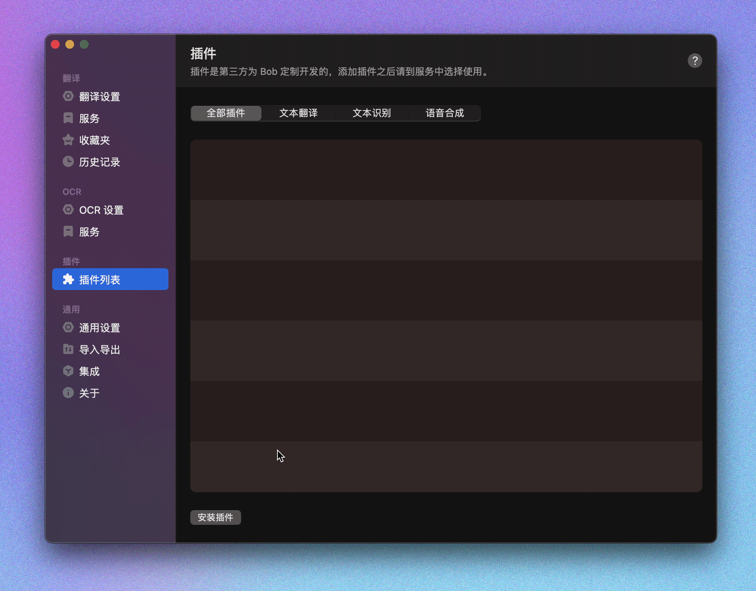Open the 关于 info icon

coord(69,393)
